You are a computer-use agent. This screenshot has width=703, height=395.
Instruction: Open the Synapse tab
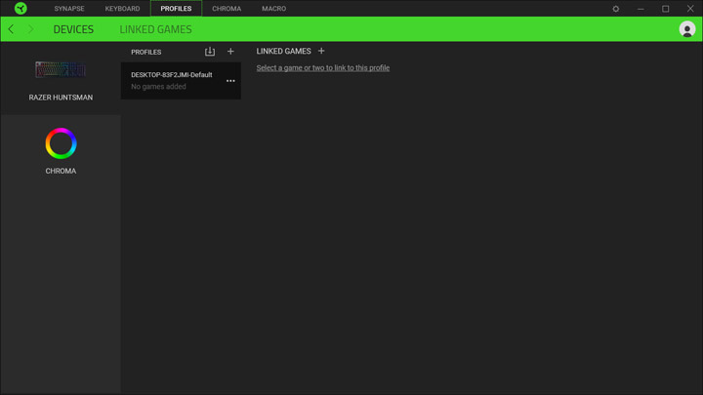[x=69, y=9]
